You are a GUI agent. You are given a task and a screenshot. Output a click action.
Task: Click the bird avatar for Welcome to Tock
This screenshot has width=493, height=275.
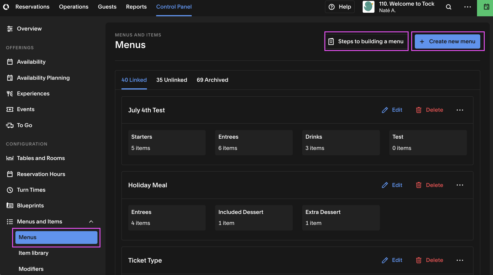tap(368, 7)
